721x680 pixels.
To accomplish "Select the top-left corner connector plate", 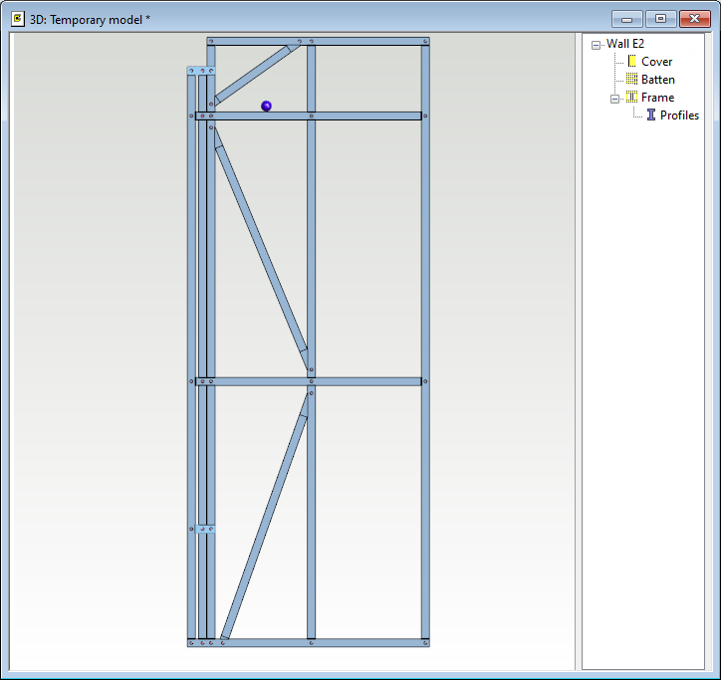I will point(202,71).
